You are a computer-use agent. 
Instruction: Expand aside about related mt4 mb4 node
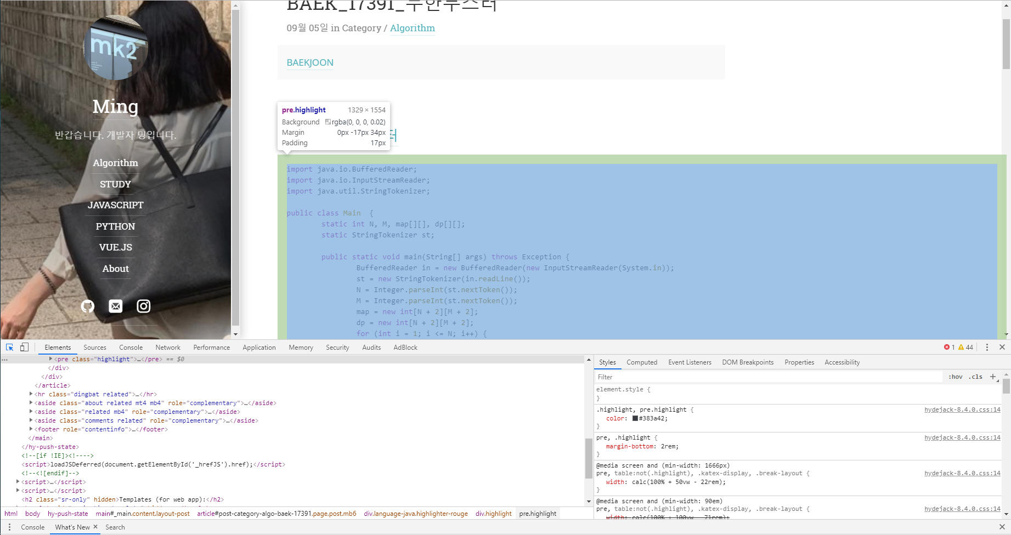click(31, 403)
